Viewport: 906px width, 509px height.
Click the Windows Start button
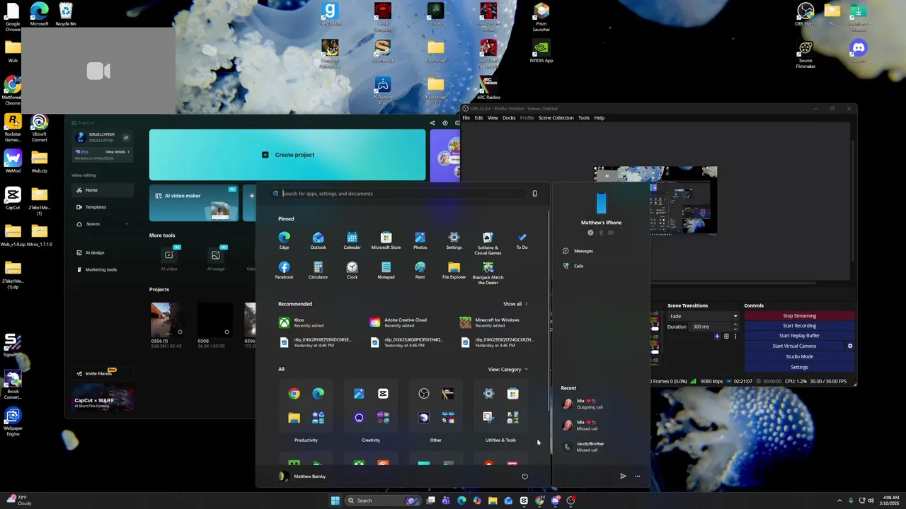335,501
